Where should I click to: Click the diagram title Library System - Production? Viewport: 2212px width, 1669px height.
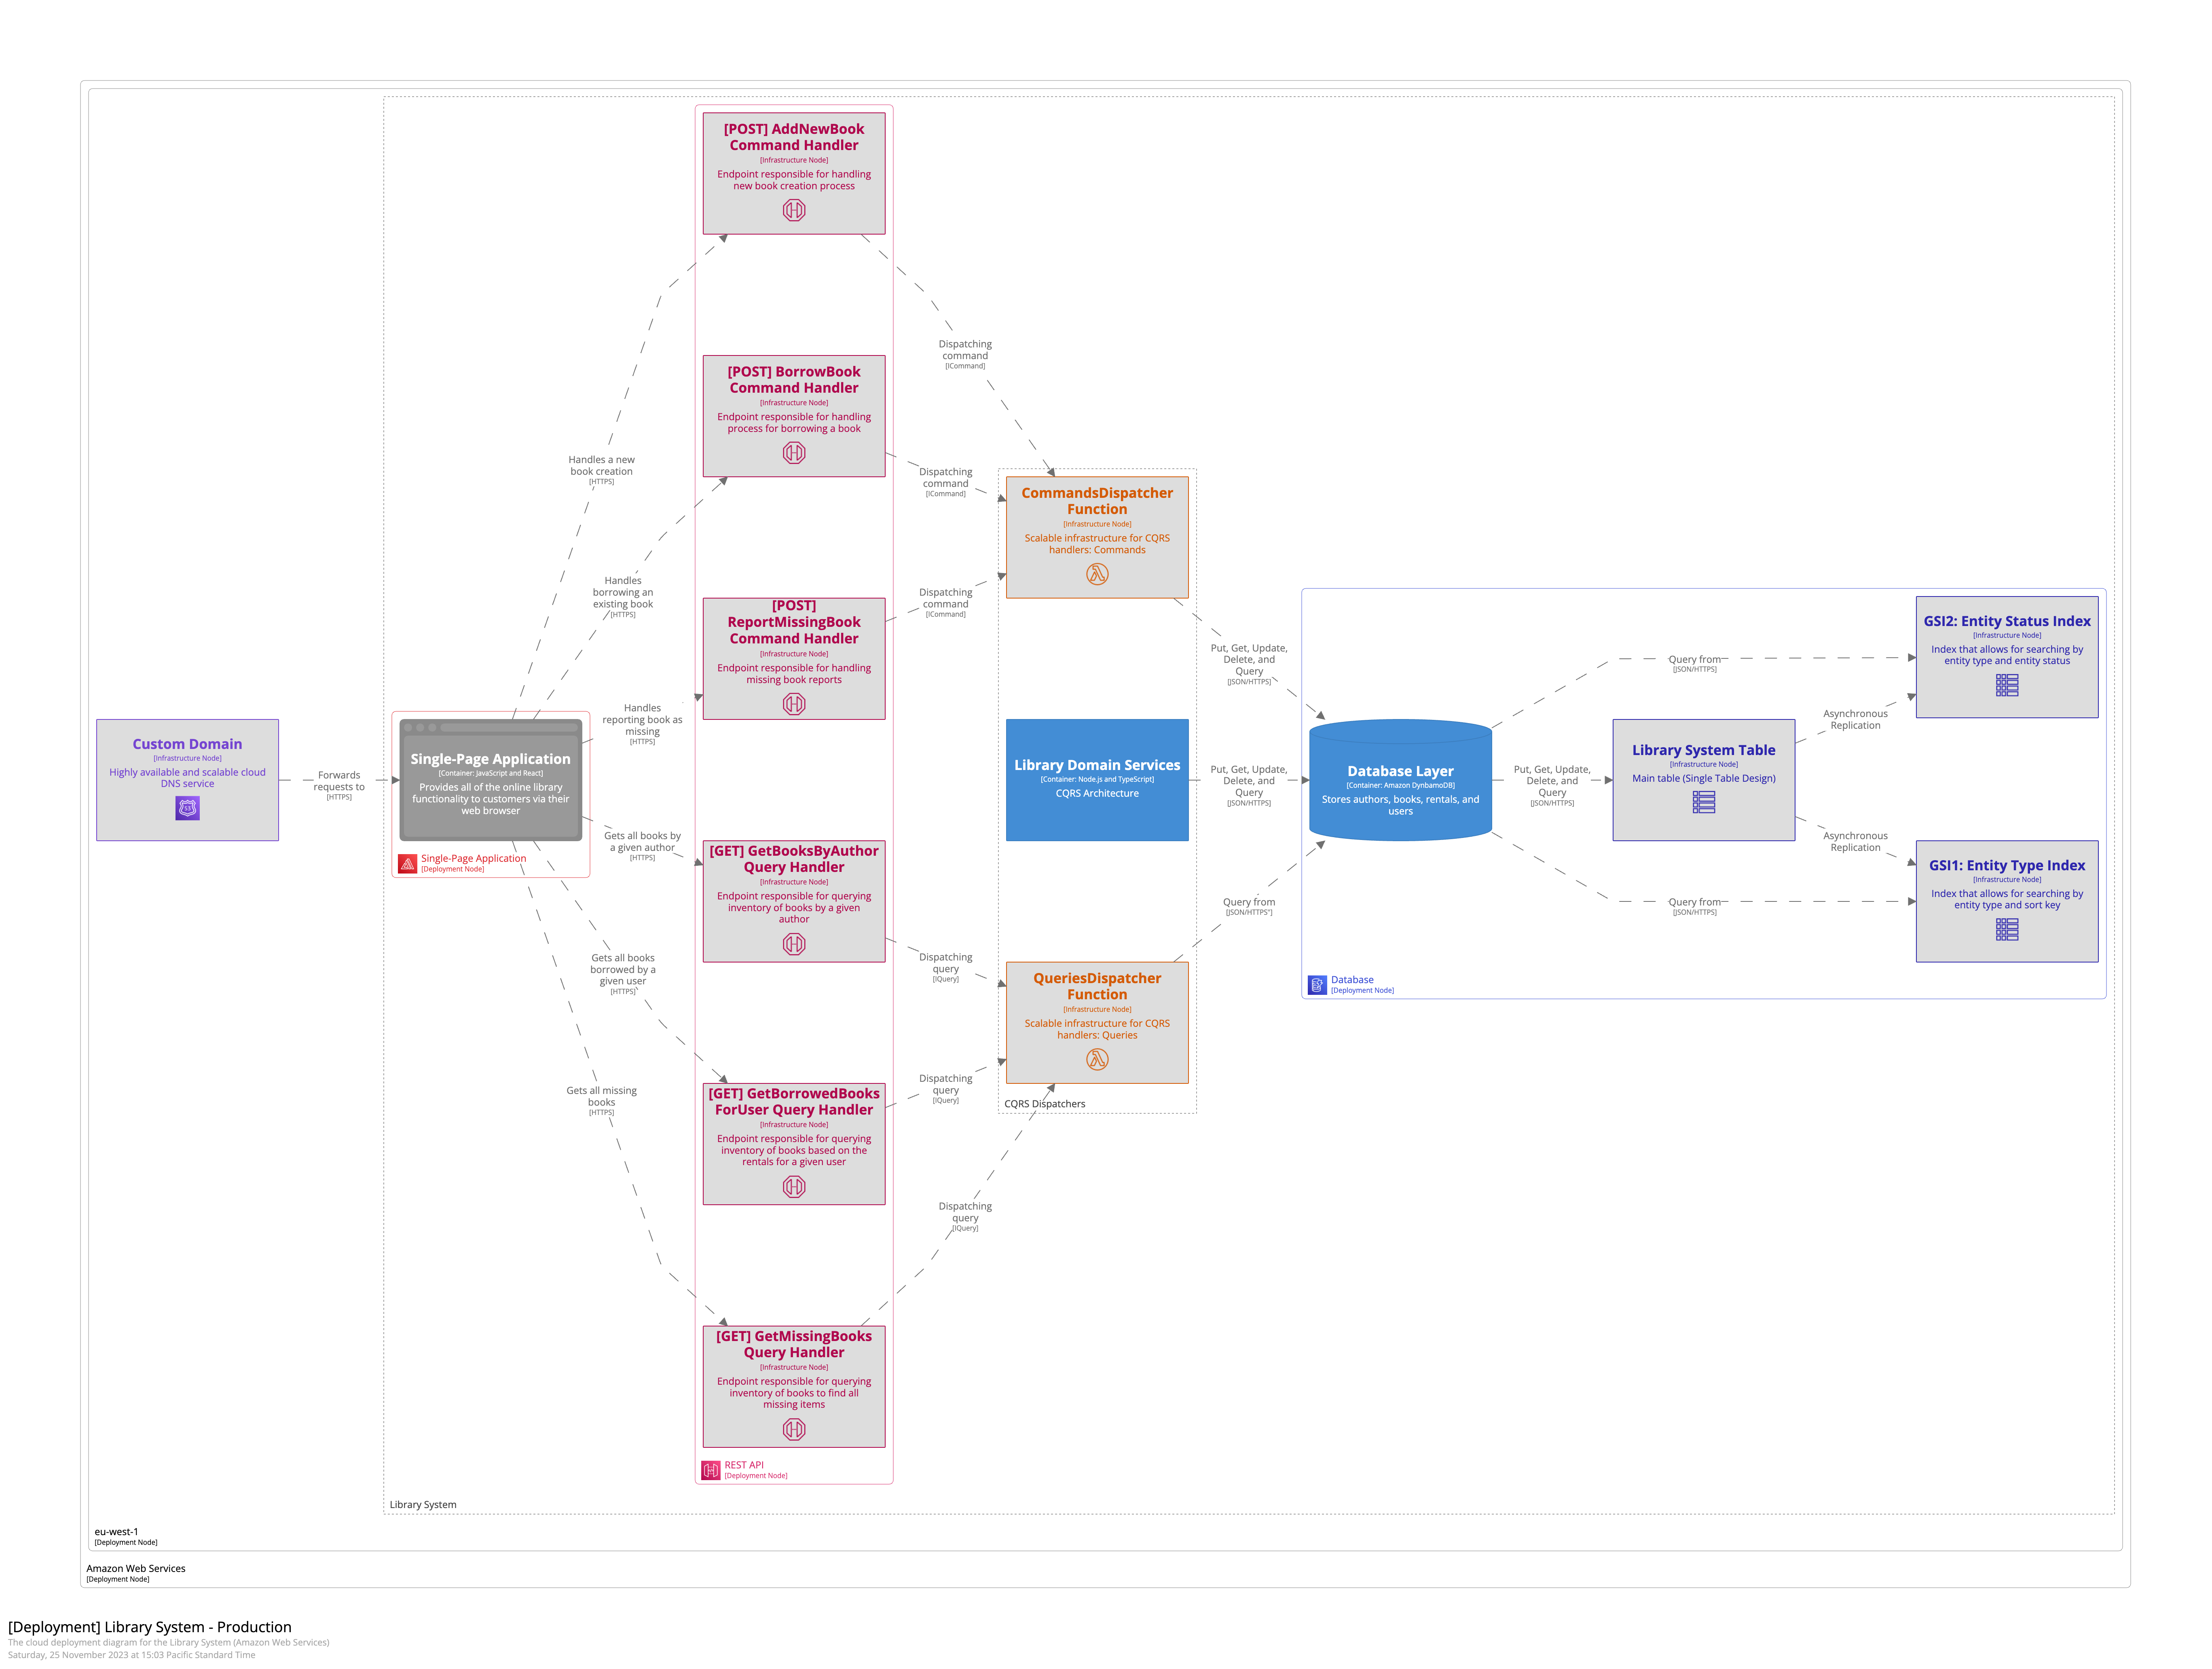tap(150, 1627)
